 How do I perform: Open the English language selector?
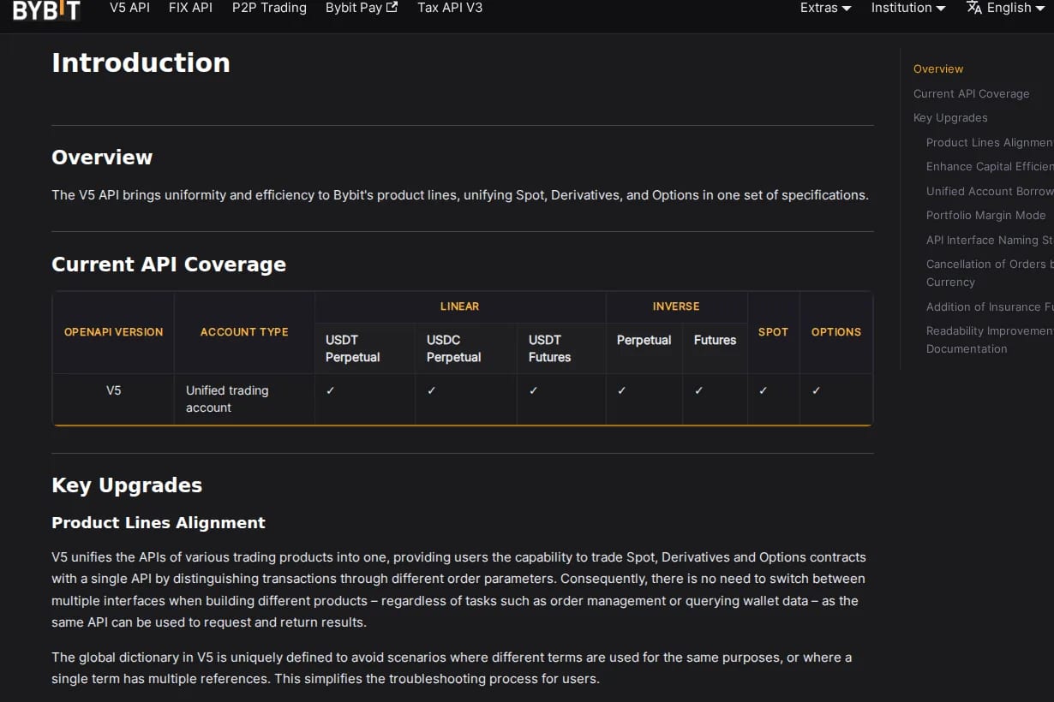coord(1006,8)
